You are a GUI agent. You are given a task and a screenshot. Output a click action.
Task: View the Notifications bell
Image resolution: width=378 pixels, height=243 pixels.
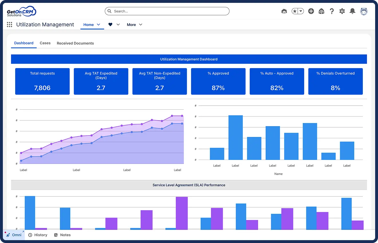pos(353,11)
